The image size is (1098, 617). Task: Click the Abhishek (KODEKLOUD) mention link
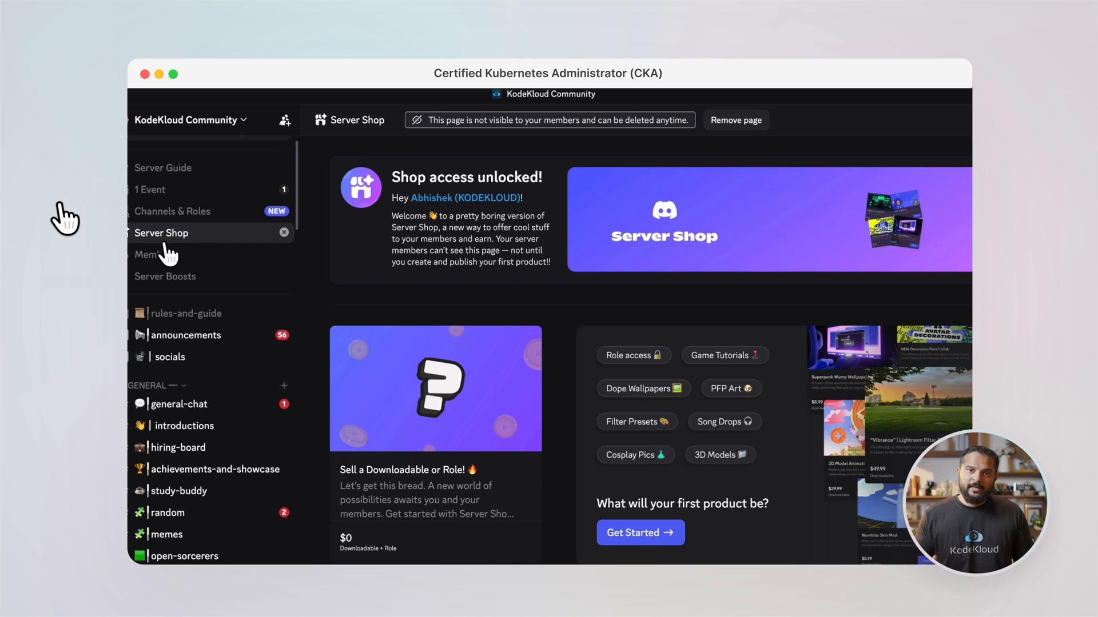(466, 198)
